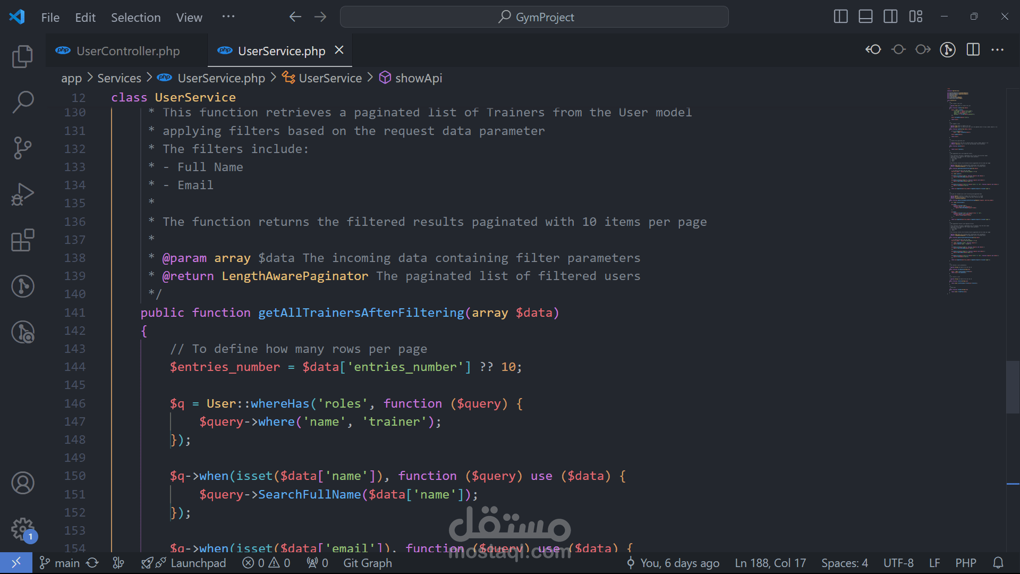
Task: Open editor More Actions ellipsis menu
Action: (x=997, y=50)
